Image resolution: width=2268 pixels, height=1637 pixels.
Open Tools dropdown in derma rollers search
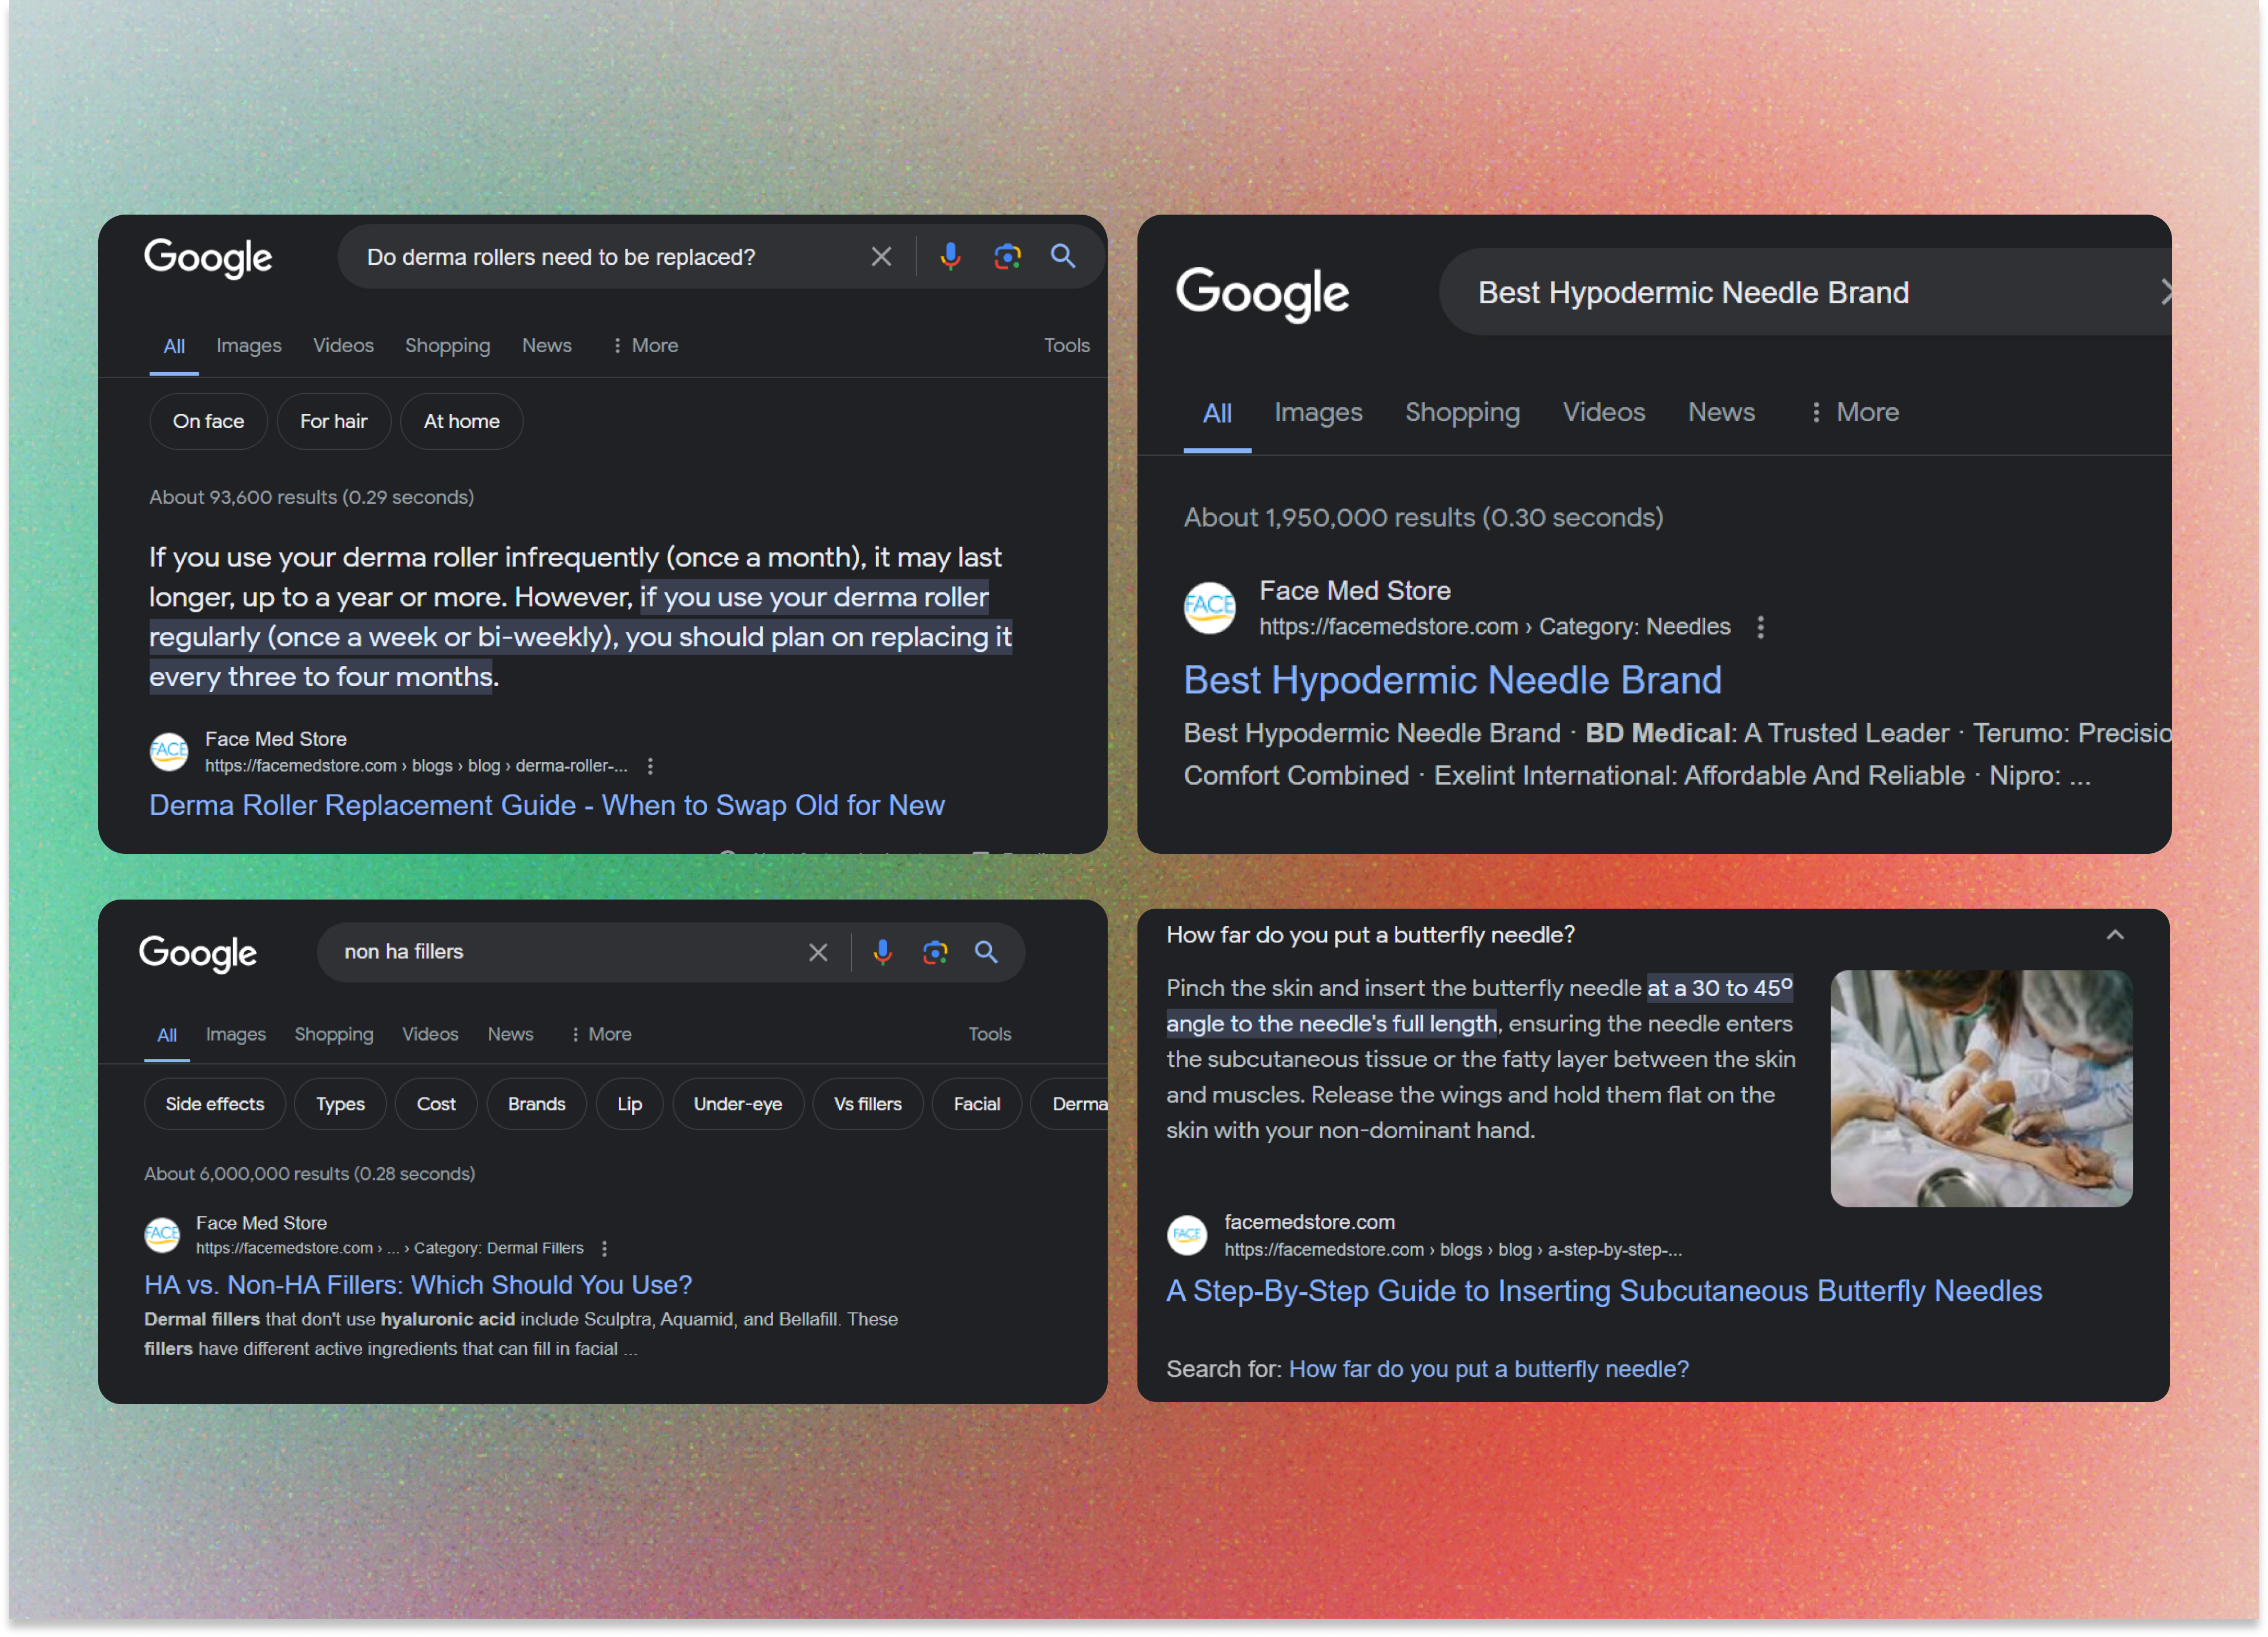(x=1066, y=346)
